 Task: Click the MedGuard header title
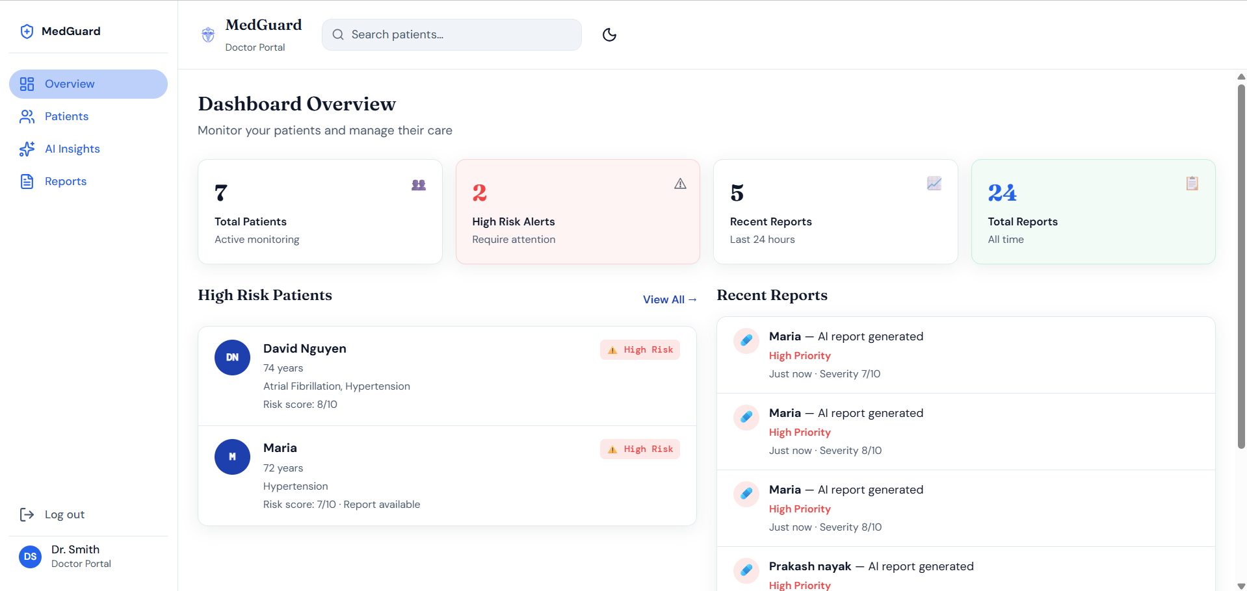click(263, 25)
